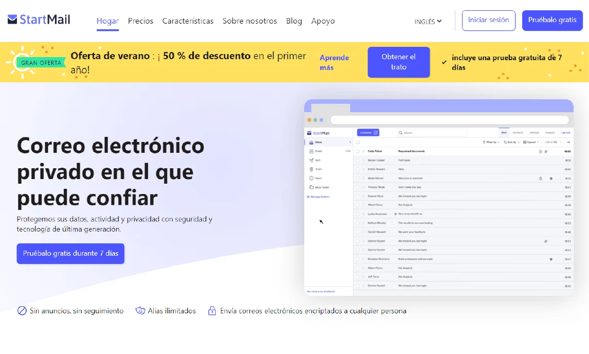Click the no-ads crossed circle icon
The width and height of the screenshot is (589, 354).
[22, 311]
